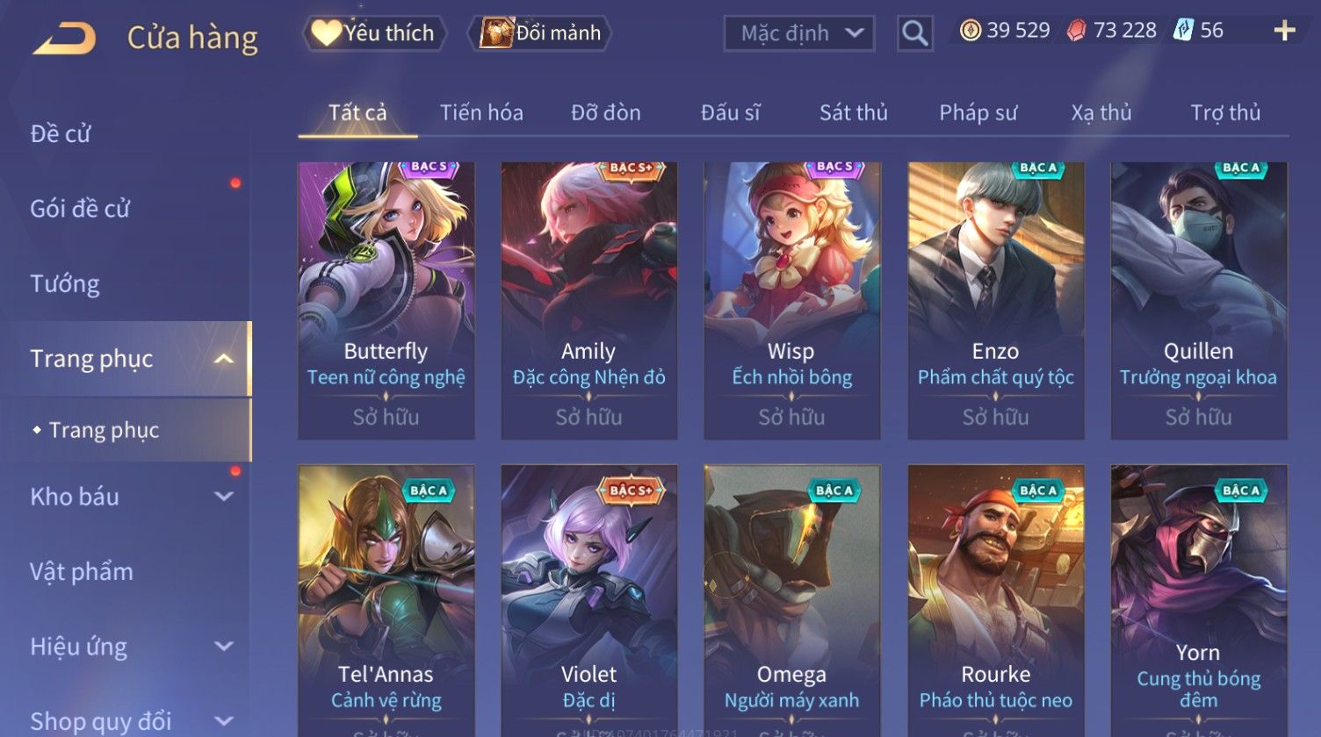Tap the gold coin balance icon
Viewport: 1321px width, 737px height.
[970, 31]
